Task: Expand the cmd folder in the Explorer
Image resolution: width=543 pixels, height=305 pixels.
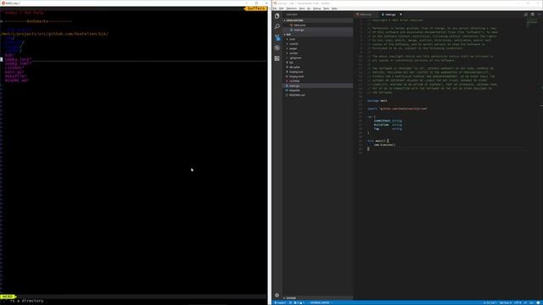Action: [292, 39]
